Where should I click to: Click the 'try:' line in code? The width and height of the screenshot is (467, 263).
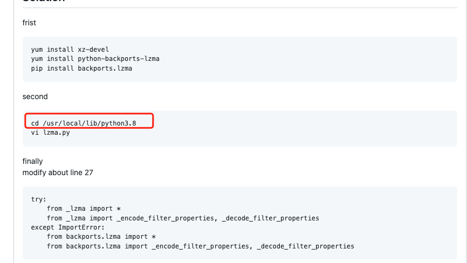pyautogui.click(x=39, y=199)
